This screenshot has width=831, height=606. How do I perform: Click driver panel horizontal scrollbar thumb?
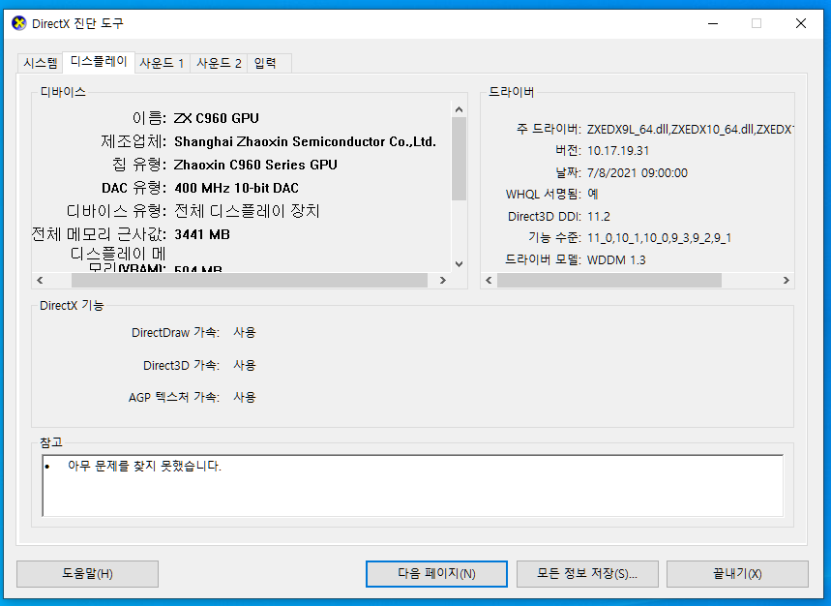pos(609,280)
